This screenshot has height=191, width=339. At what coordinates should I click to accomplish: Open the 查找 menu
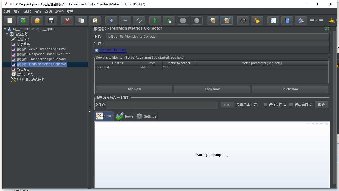click(x=28, y=11)
